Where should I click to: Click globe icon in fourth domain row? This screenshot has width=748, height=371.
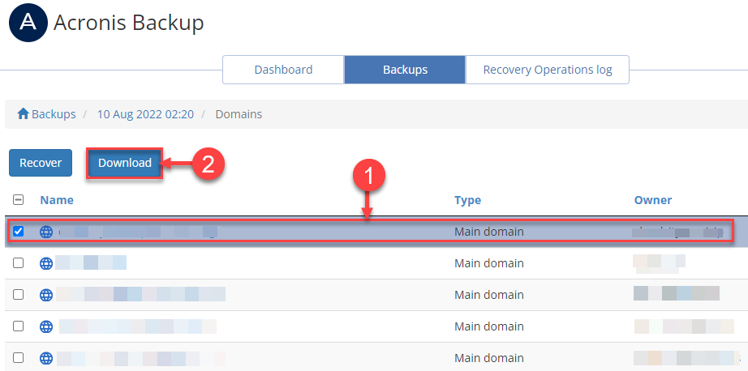(46, 326)
